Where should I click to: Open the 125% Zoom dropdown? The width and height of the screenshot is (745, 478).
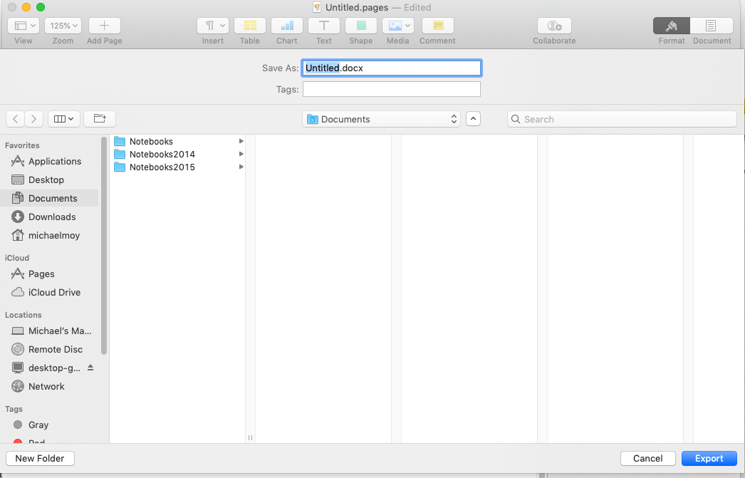[x=63, y=26]
